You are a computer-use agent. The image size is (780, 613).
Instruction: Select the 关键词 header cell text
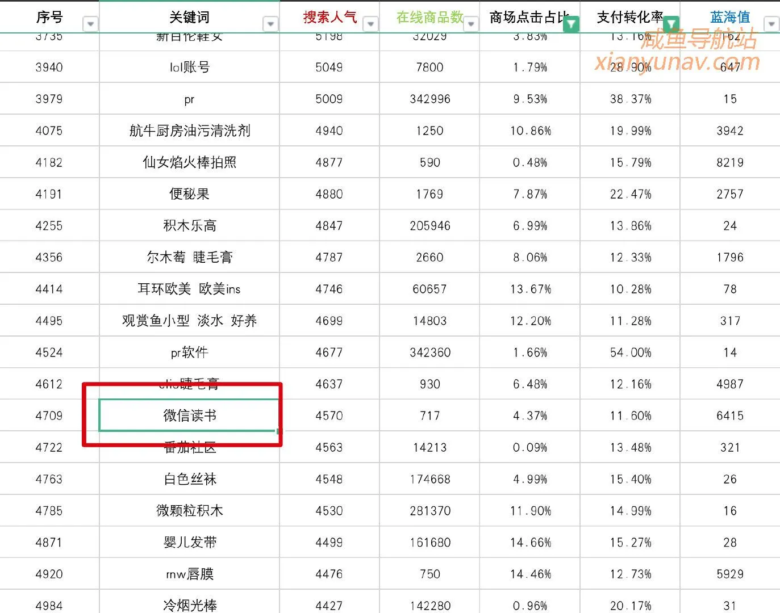189,17
